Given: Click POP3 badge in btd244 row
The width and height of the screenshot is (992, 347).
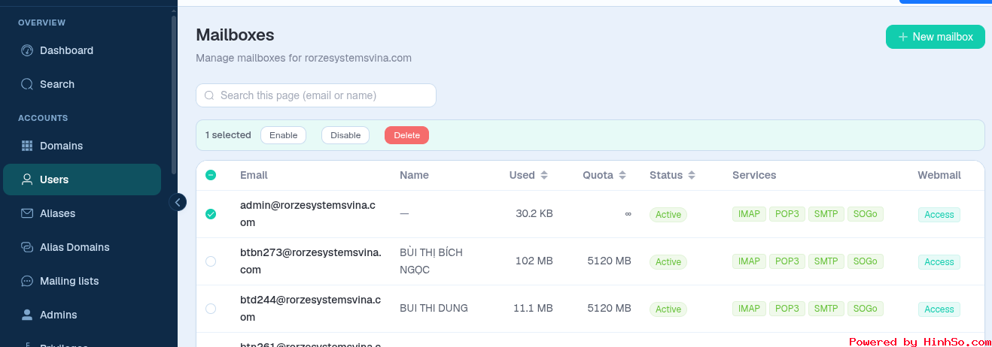Looking at the screenshot, I should (x=787, y=309).
